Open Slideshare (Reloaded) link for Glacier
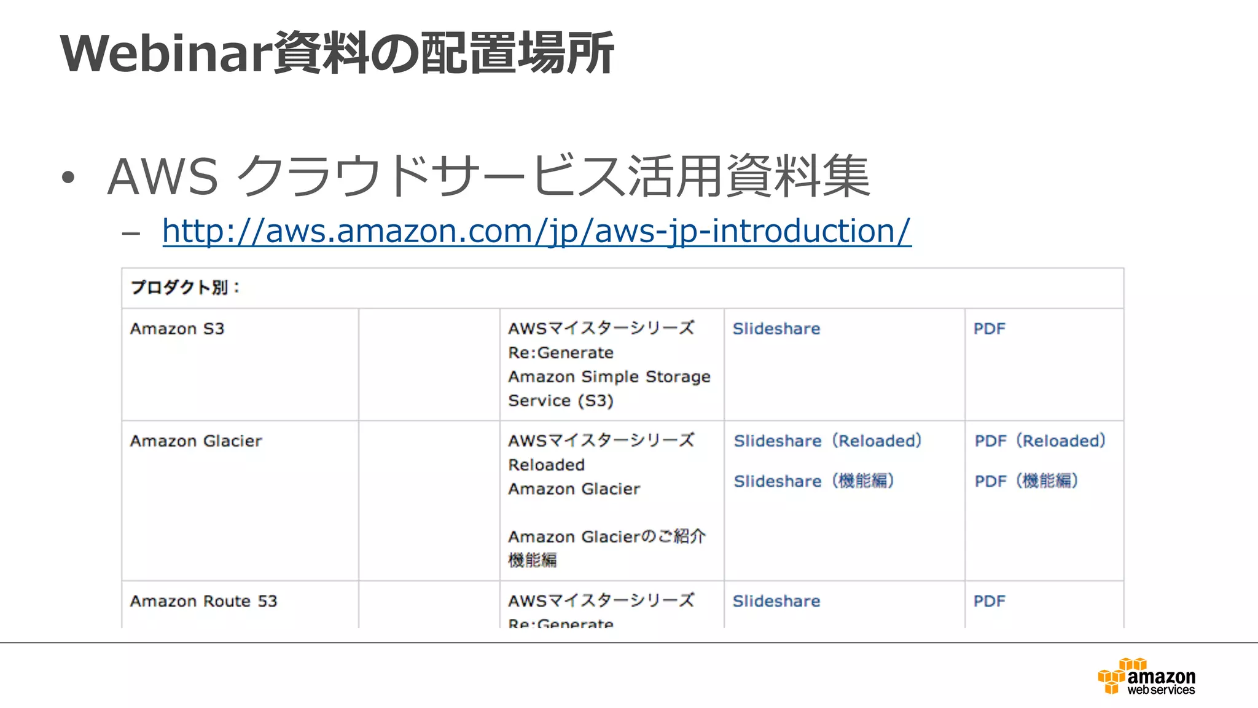This screenshot has width=1258, height=708. pyautogui.click(x=827, y=441)
